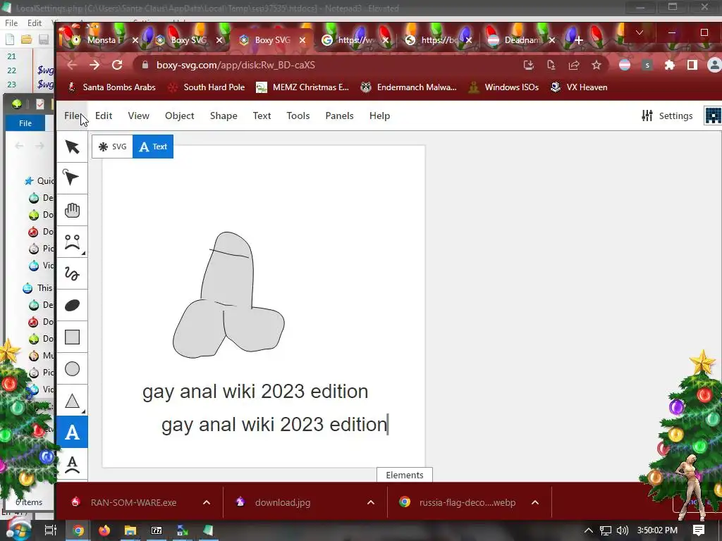The image size is (722, 541).
Task: Show hidden tray icons chevron
Action: click(x=589, y=530)
